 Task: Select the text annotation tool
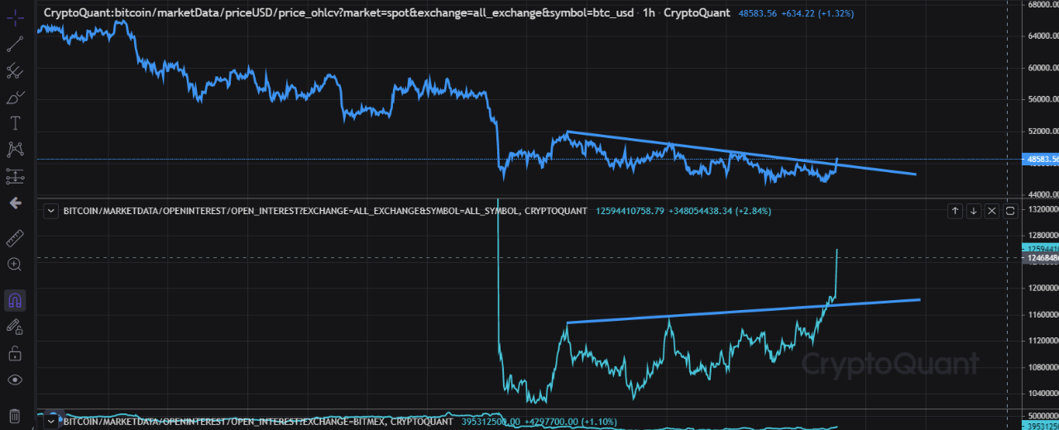coord(15,123)
